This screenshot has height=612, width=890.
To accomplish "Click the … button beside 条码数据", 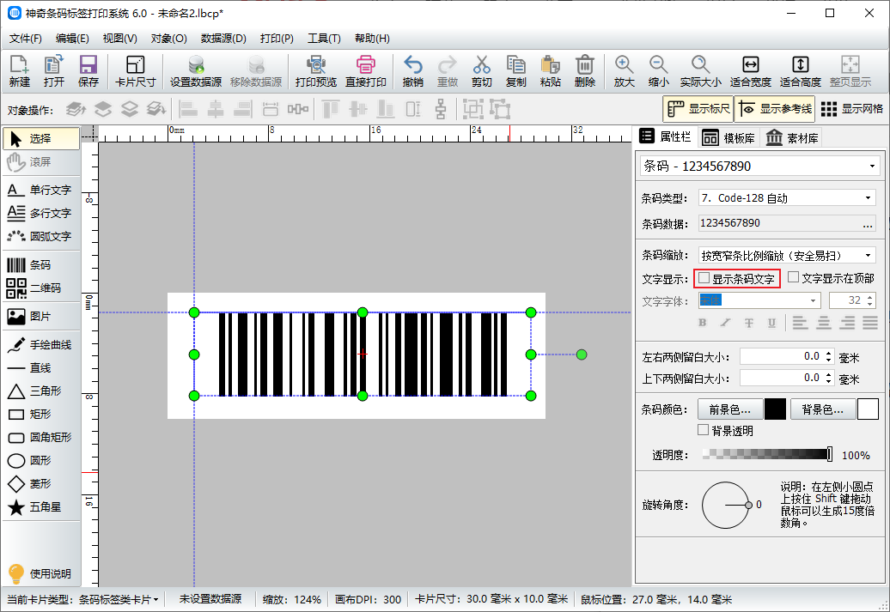I will [868, 224].
